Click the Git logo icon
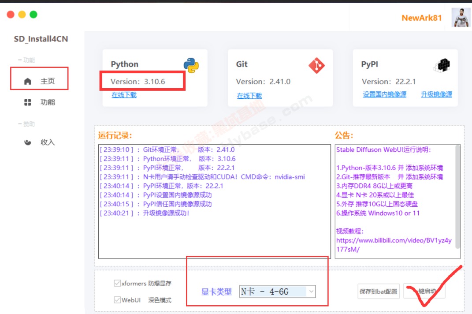472x314 pixels. (317, 65)
